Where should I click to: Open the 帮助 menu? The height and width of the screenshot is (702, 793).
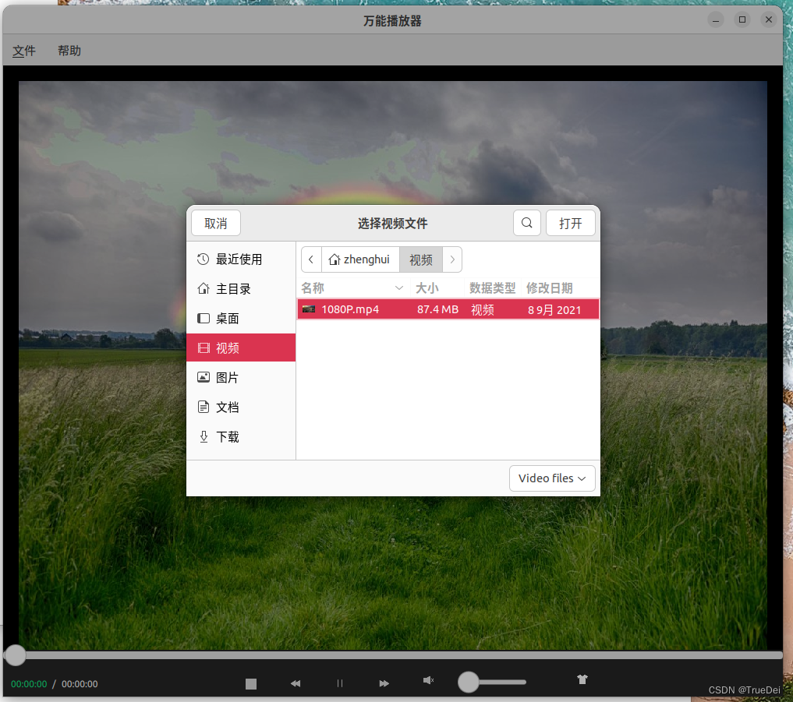[69, 50]
